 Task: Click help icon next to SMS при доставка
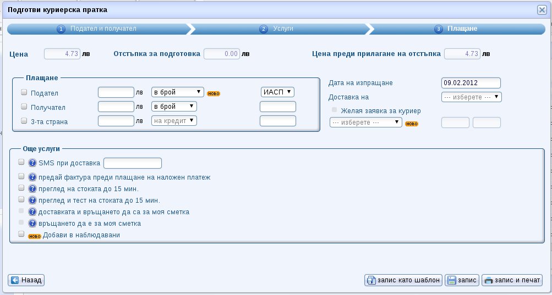[x=32, y=163]
